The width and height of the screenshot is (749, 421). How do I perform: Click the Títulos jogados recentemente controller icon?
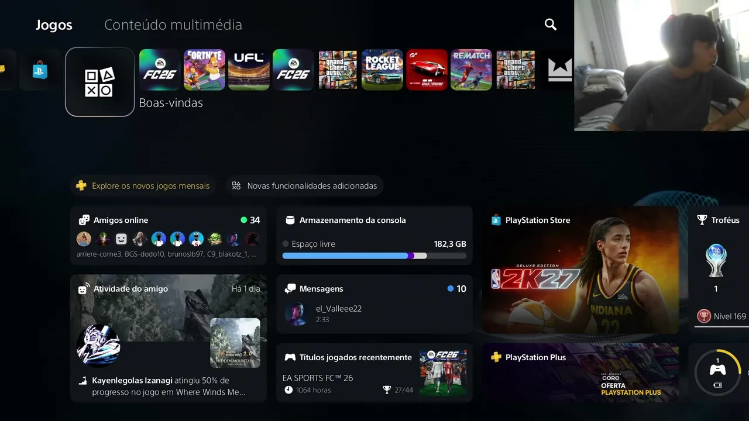point(290,357)
